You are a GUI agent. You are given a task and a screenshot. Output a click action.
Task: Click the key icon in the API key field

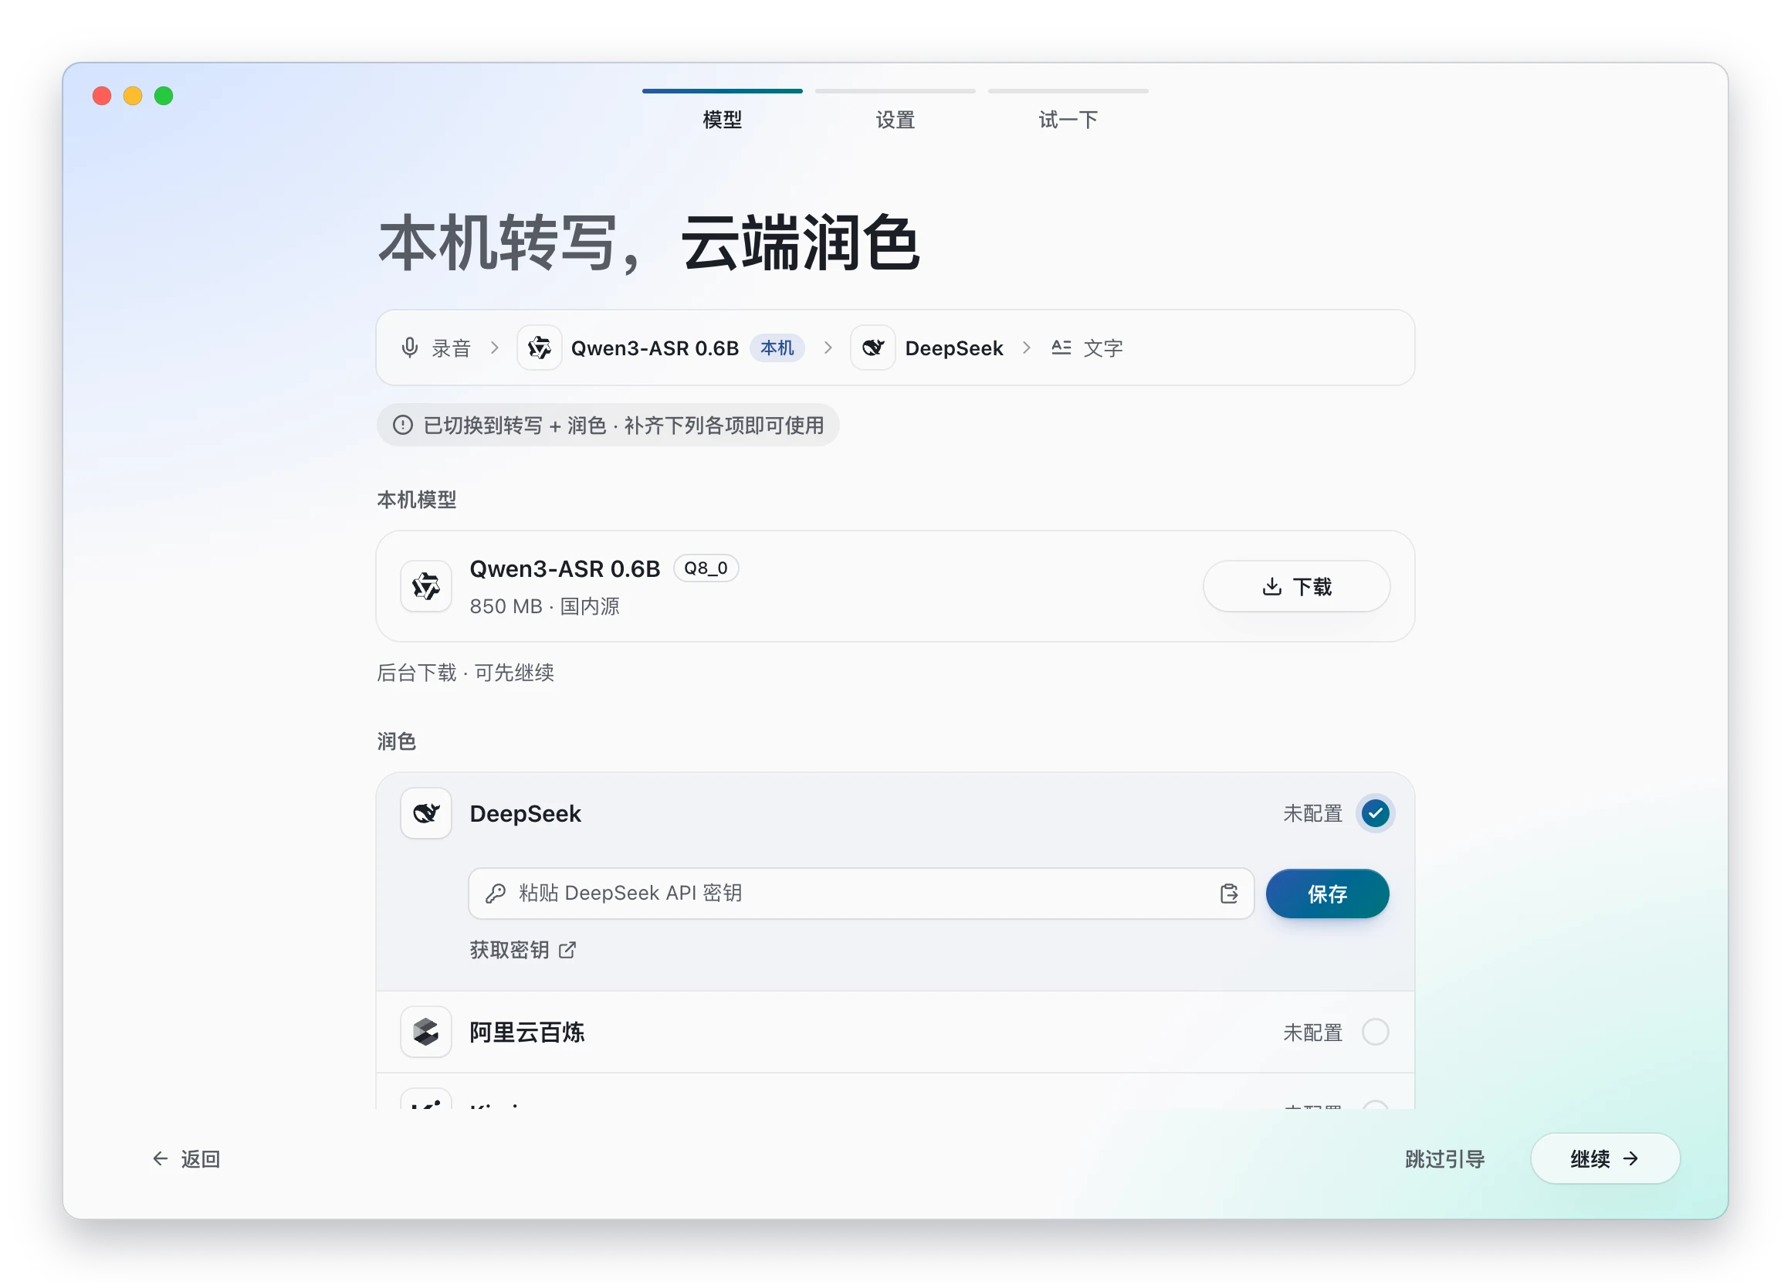pos(496,894)
